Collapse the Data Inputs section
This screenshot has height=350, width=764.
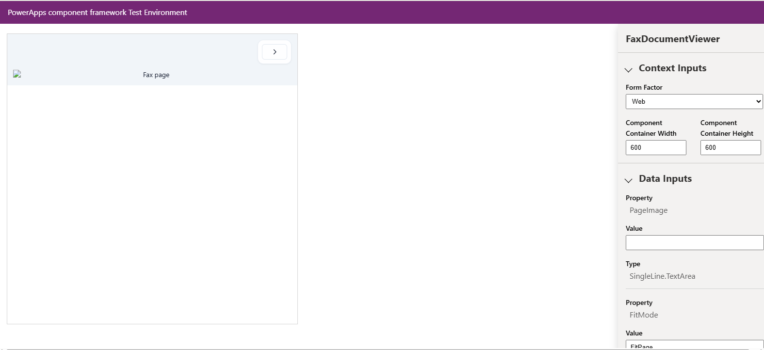629,180
